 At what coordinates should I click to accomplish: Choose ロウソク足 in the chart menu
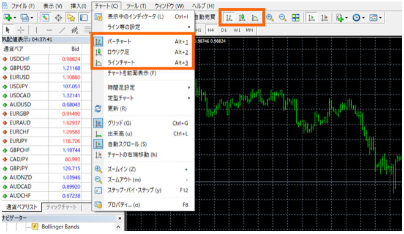click(x=143, y=52)
